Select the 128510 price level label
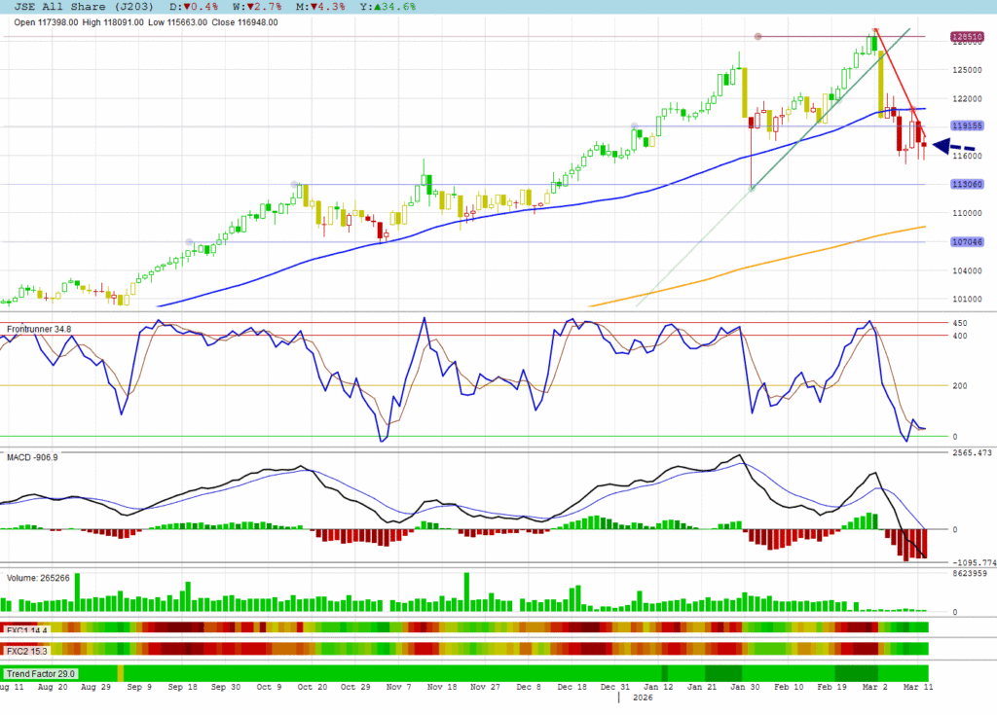Image resolution: width=997 pixels, height=715 pixels. tap(966, 37)
